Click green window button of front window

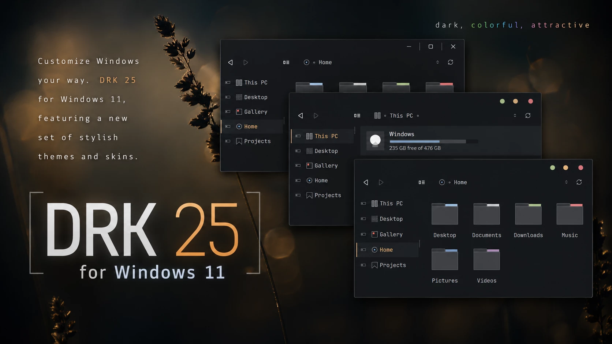tap(552, 167)
